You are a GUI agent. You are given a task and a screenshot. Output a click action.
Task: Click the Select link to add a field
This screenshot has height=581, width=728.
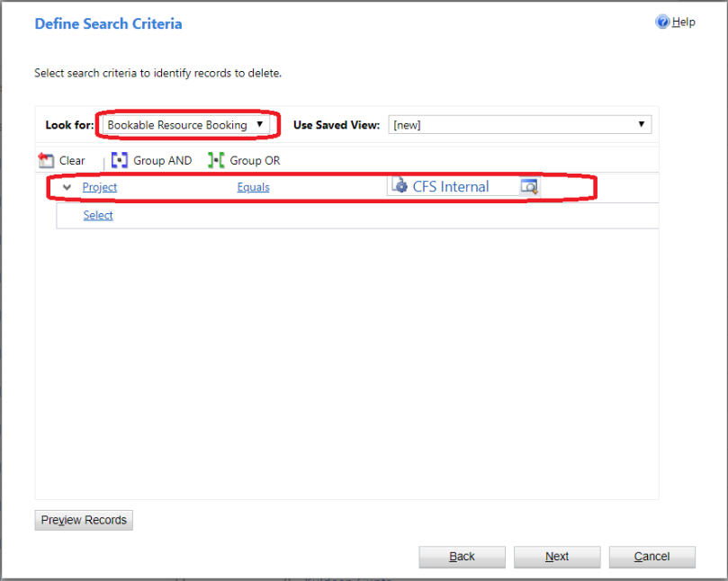pos(98,215)
